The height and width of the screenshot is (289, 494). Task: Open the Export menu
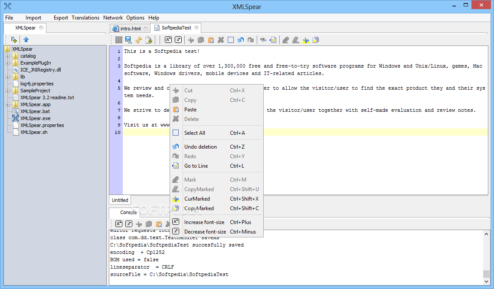pos(61,18)
